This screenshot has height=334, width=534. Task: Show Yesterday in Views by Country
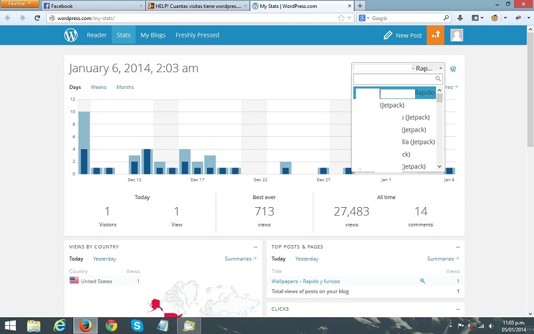coord(104,259)
